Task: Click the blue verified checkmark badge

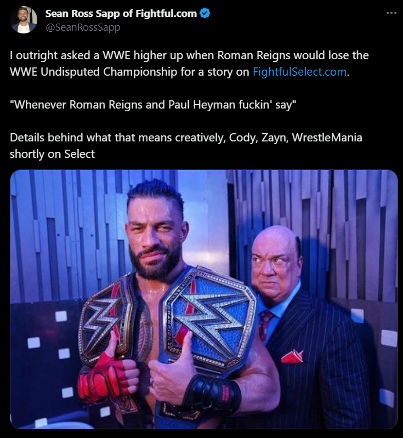Action: pyautogui.click(x=205, y=13)
